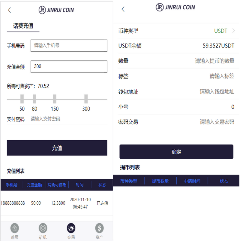
Task: Open the 首页 home tab icon
Action: tap(15, 228)
